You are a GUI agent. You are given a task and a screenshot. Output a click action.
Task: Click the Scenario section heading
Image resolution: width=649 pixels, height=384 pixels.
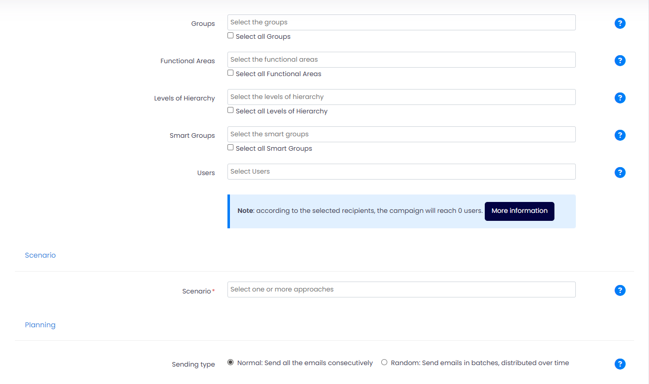pos(40,255)
